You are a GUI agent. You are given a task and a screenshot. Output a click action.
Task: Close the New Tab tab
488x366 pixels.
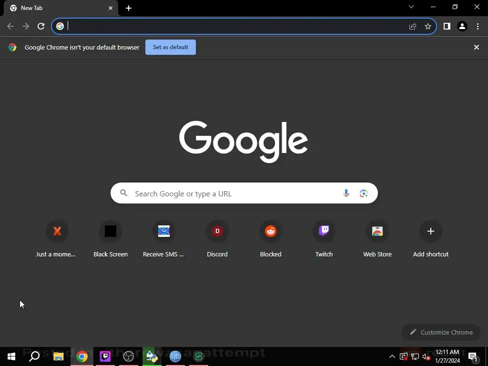[x=111, y=8]
